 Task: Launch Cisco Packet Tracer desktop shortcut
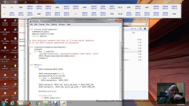[5, 59]
